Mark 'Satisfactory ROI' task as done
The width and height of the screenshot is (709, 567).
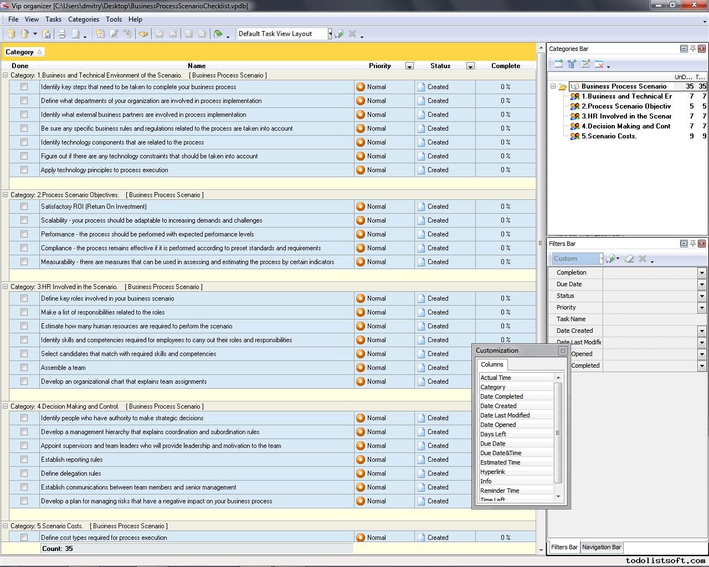24,207
